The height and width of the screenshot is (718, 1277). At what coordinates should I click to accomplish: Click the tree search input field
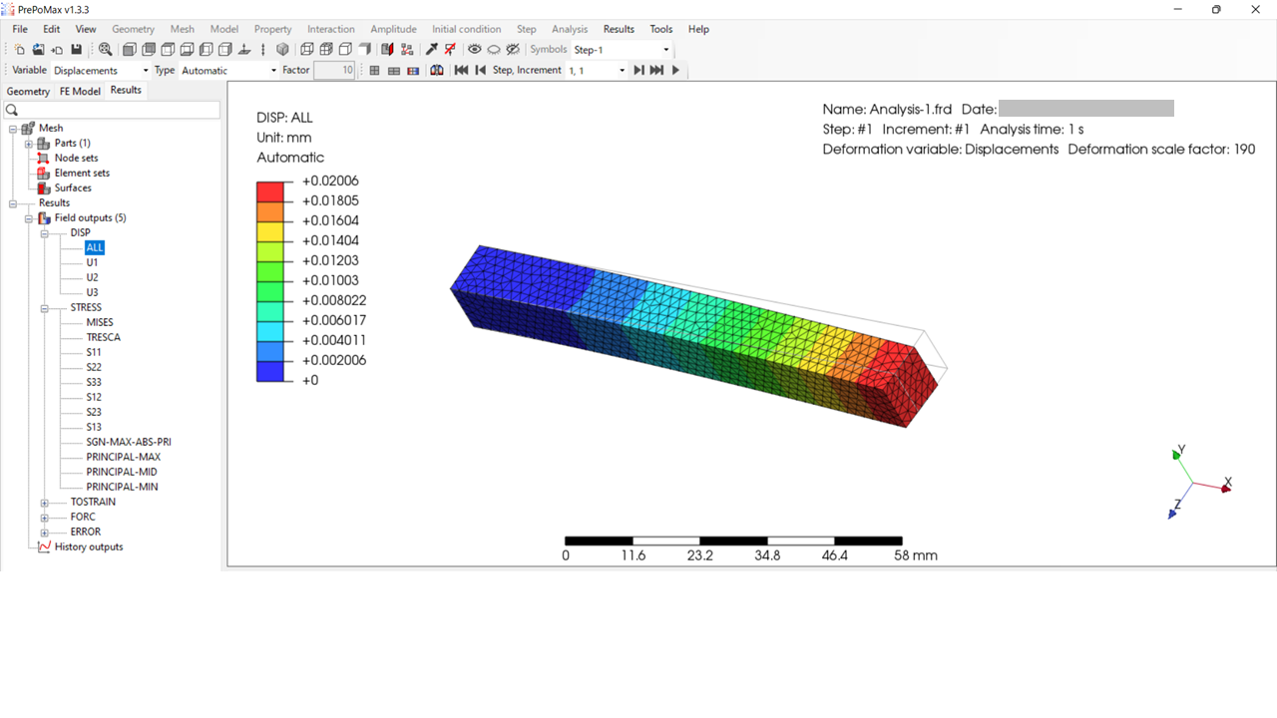(x=111, y=110)
